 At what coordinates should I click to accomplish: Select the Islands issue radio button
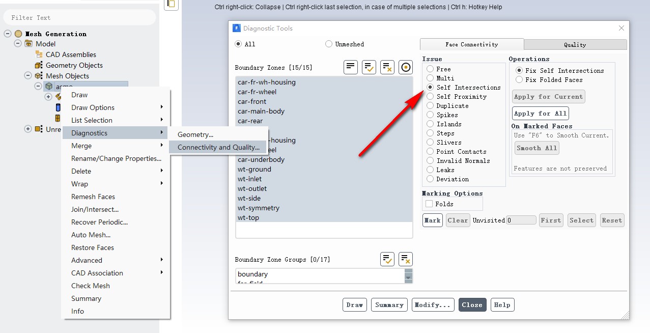[x=430, y=124]
